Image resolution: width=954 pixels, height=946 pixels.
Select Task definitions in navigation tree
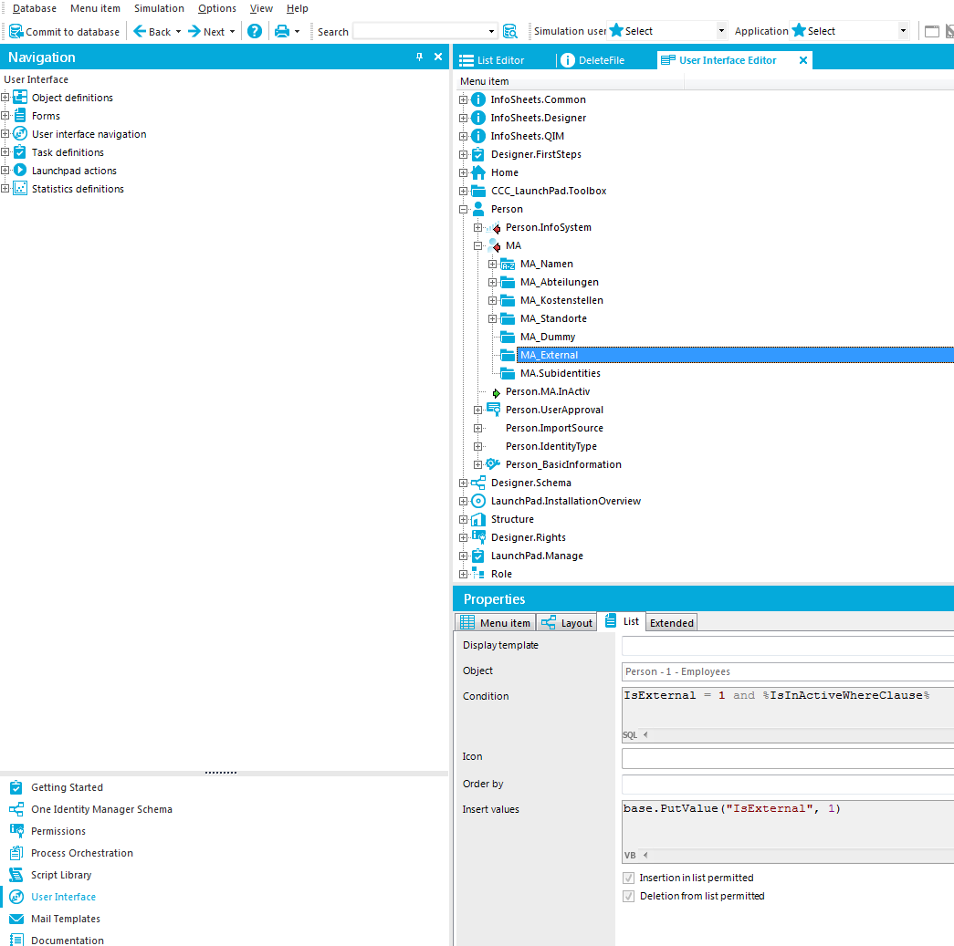coord(68,152)
